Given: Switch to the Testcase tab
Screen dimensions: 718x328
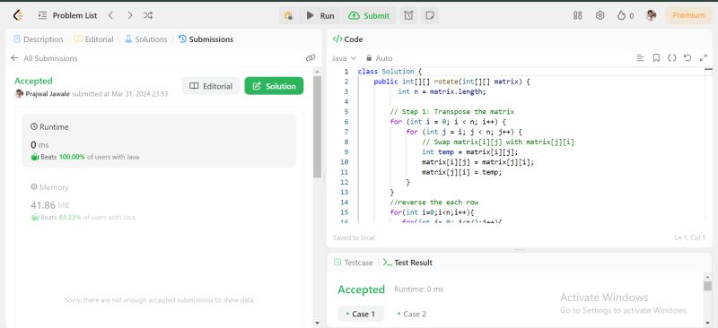Looking at the screenshot, I should click(353, 263).
